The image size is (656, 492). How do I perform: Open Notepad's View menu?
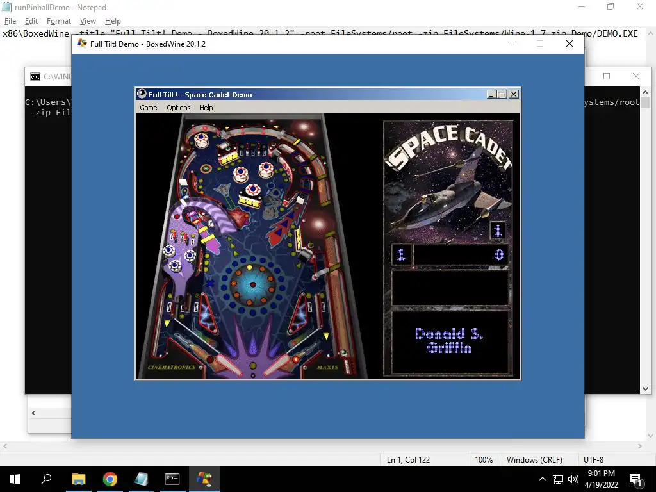87,21
